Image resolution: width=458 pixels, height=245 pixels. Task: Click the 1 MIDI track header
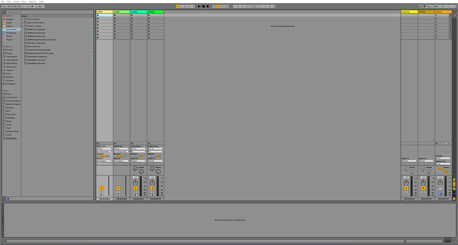pos(104,12)
